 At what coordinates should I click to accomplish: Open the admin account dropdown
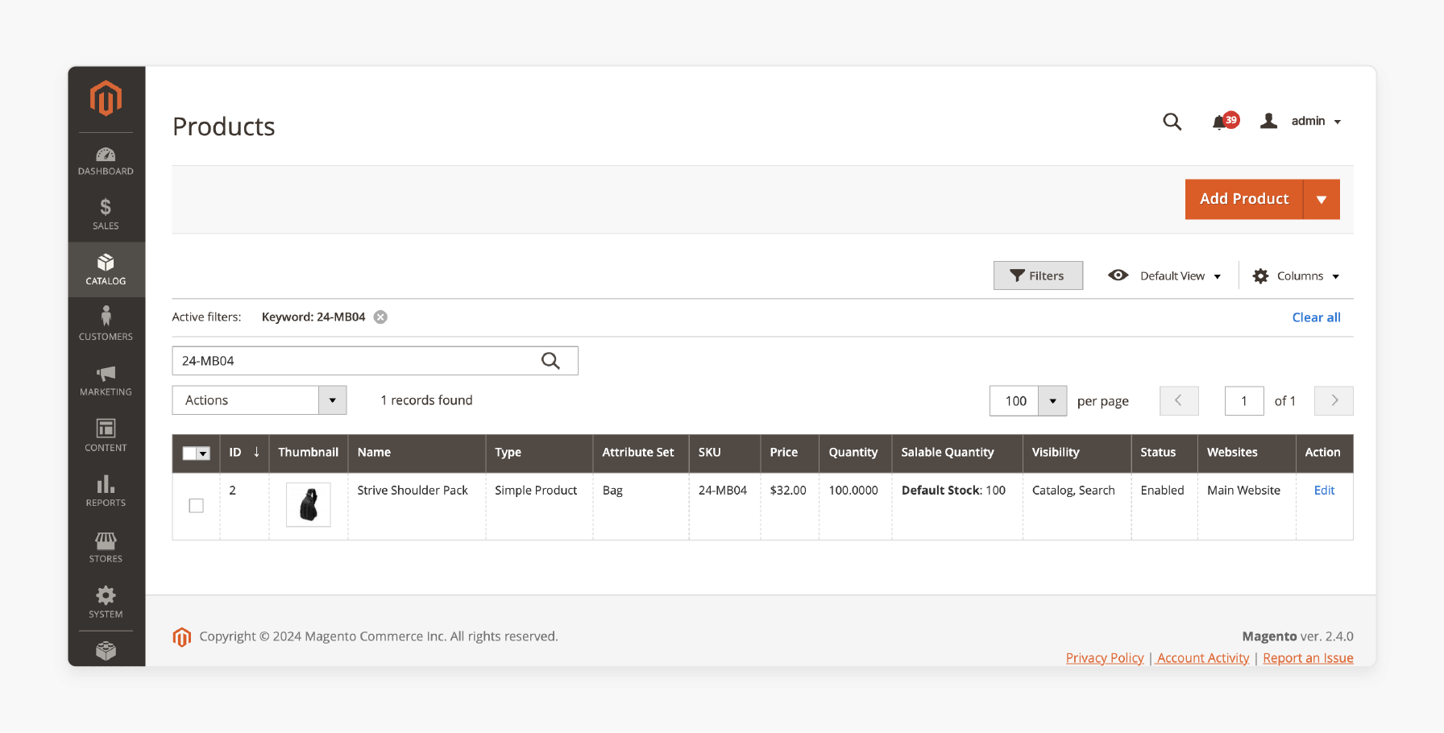coord(1317,121)
